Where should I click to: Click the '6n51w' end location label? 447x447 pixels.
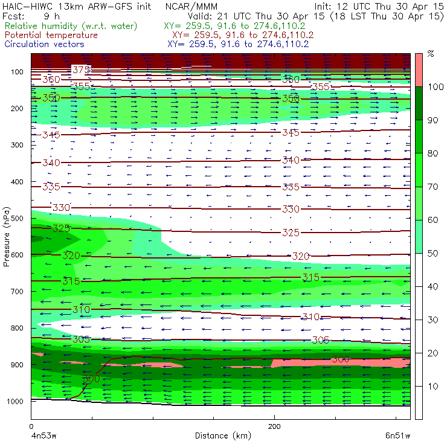[x=397, y=436]
